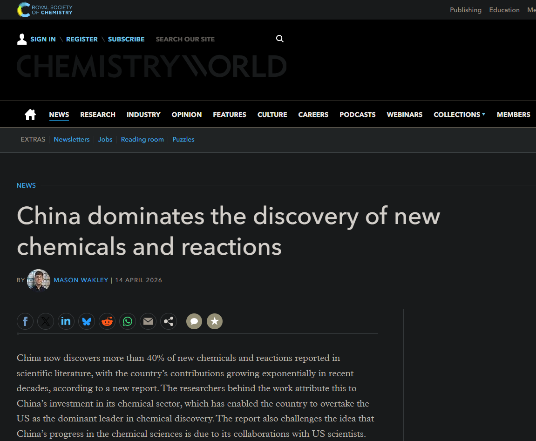The image size is (536, 441).
Task: Open the Industry section
Action: coord(143,115)
